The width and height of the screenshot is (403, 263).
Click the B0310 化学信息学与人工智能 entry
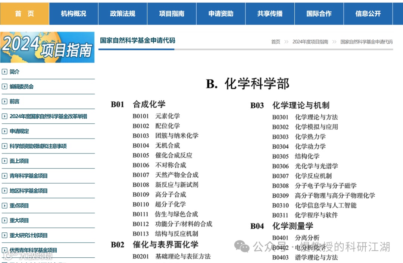click(314, 205)
